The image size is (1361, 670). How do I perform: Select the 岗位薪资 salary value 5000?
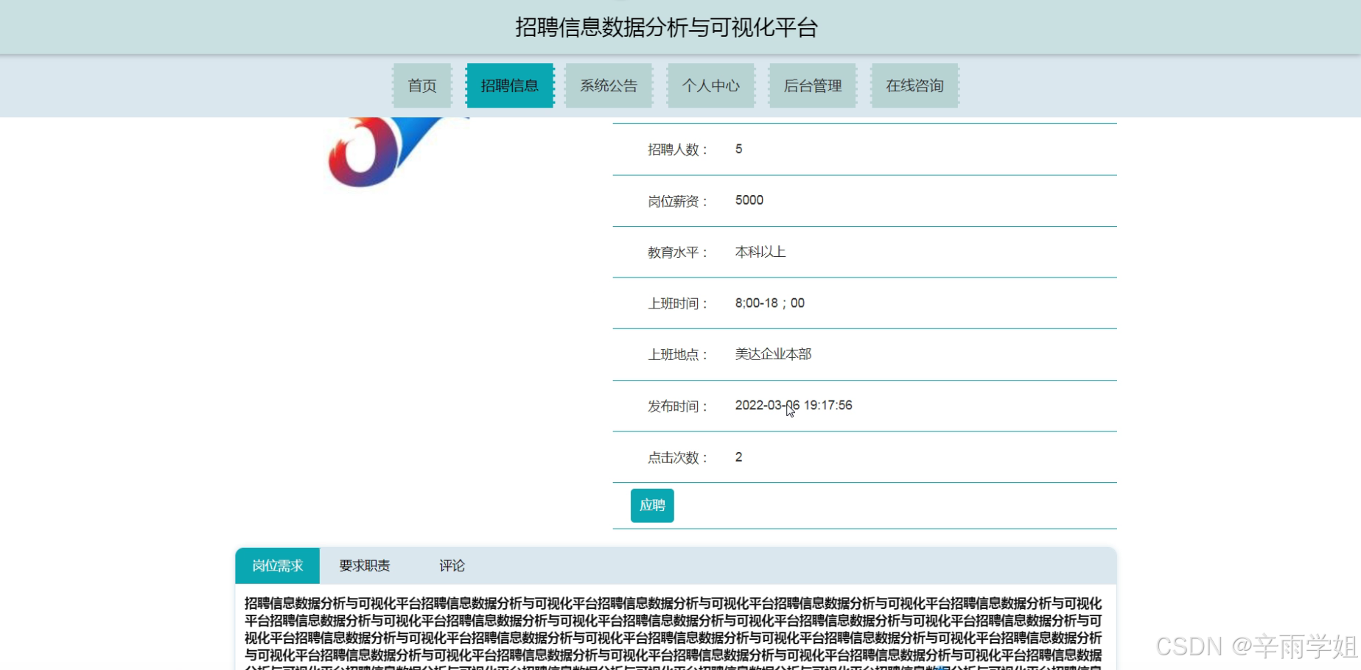[749, 200]
